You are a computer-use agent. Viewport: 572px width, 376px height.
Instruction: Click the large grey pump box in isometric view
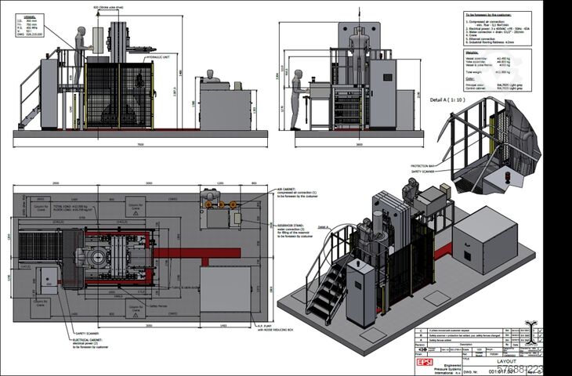[485, 239]
